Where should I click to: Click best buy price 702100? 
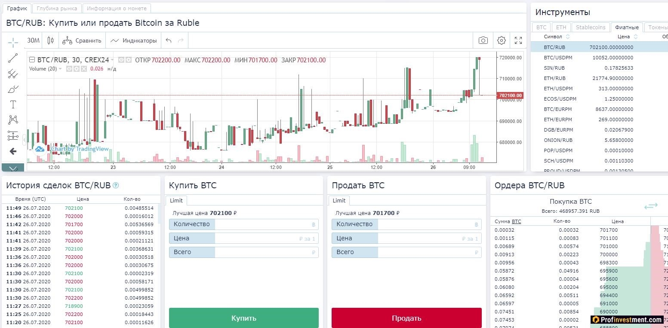pyautogui.click(x=221, y=213)
